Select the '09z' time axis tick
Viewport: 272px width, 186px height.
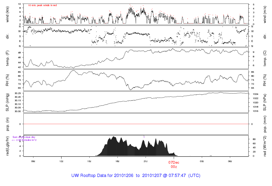coord(33,161)
